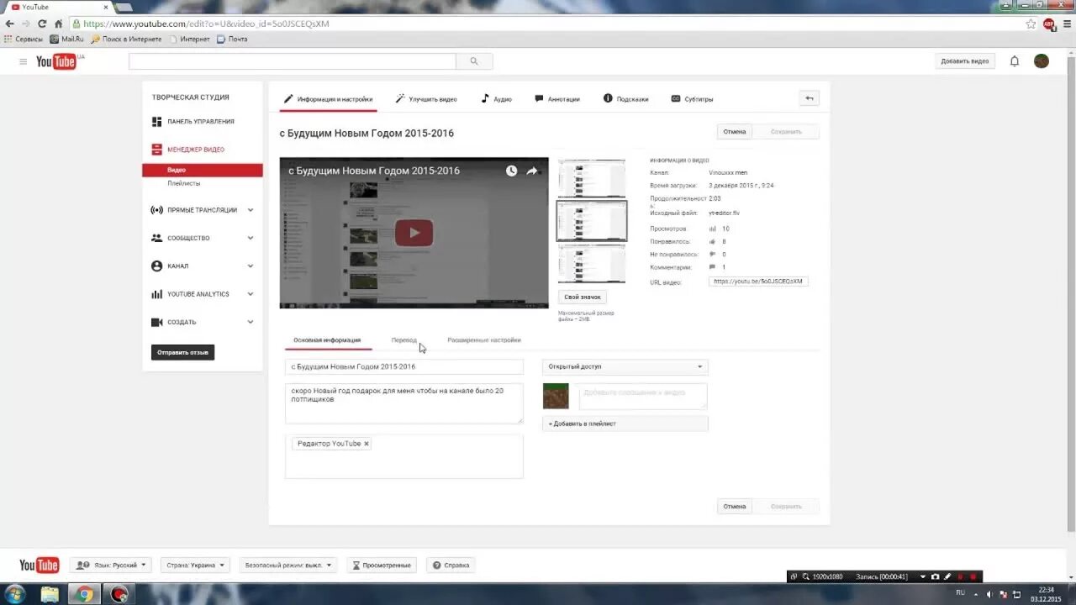Bookmark page with the star icon
1076x605 pixels.
point(1031,24)
